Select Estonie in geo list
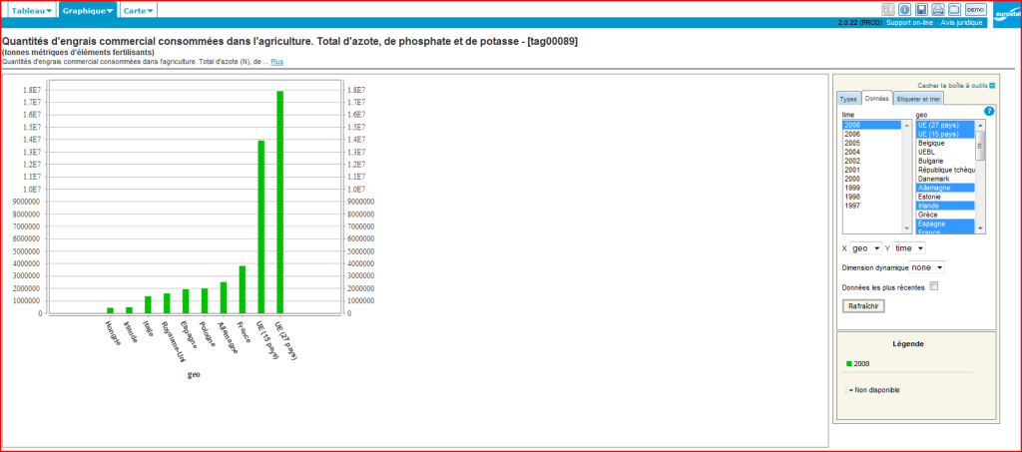1022x452 pixels. (945, 197)
